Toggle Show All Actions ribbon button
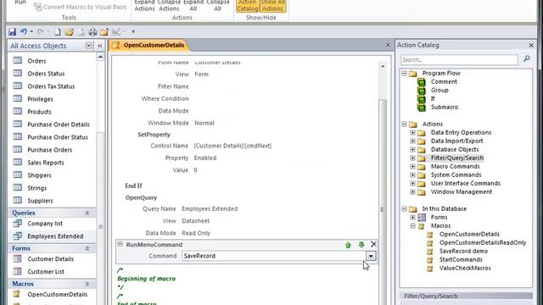Viewport: 543px width, 305px height. click(x=272, y=5)
